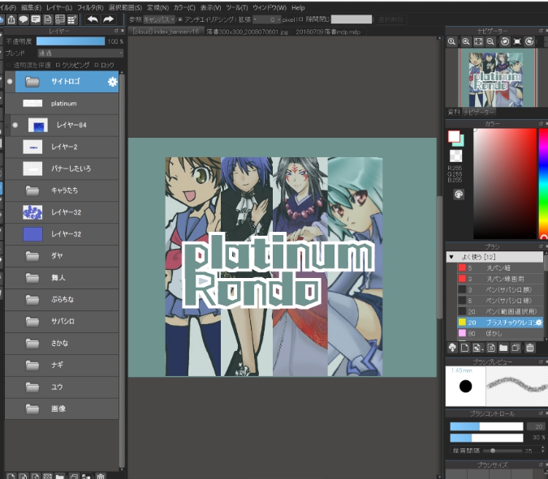The width and height of the screenshot is (548, 479).
Task: Select the ぼかし brush
Action: [x=500, y=334]
